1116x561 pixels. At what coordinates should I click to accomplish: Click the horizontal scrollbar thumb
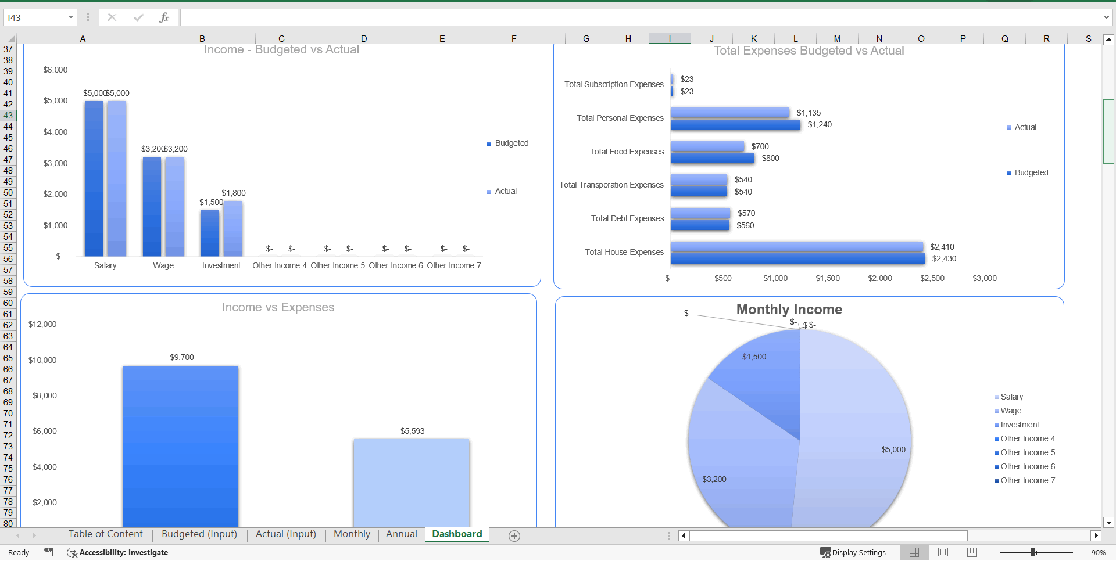(x=828, y=535)
